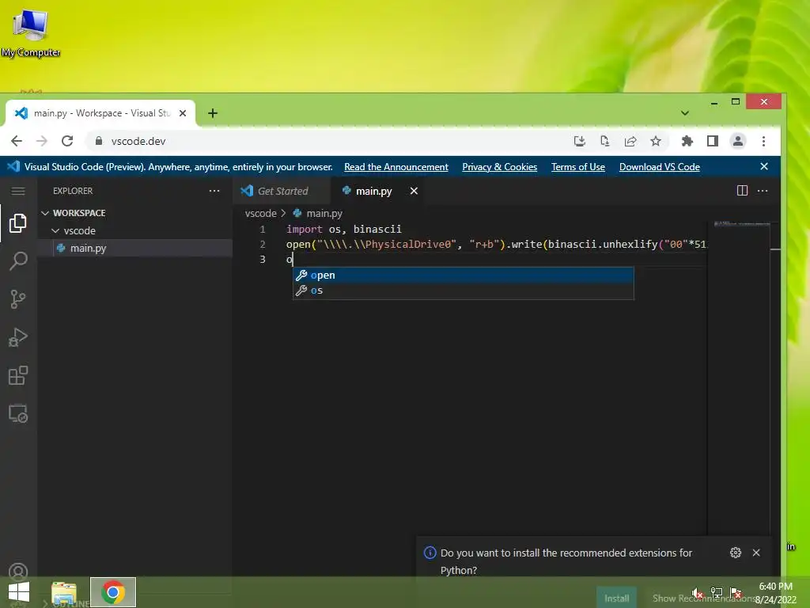Open Read the Announcement link

[x=396, y=166]
